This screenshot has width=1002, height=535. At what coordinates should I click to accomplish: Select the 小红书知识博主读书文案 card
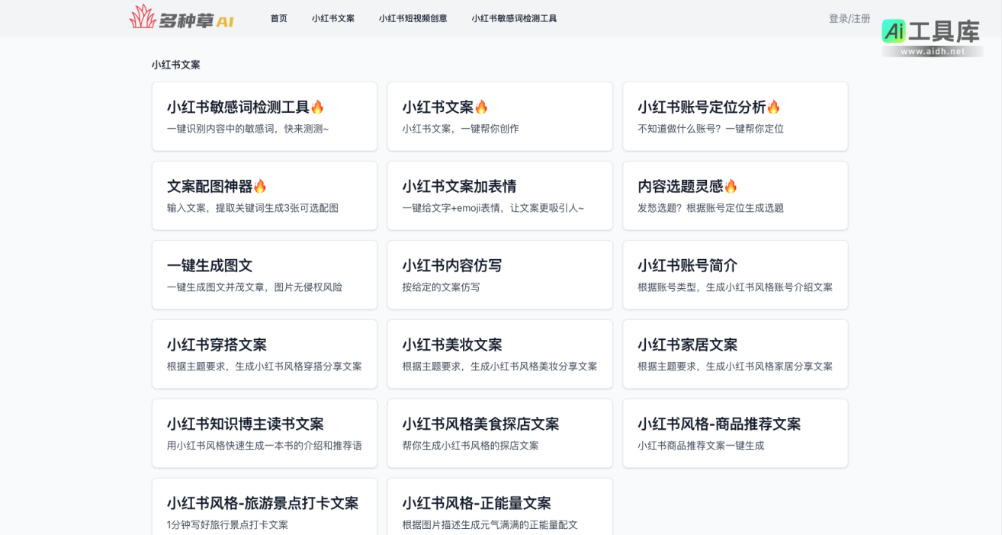click(265, 433)
